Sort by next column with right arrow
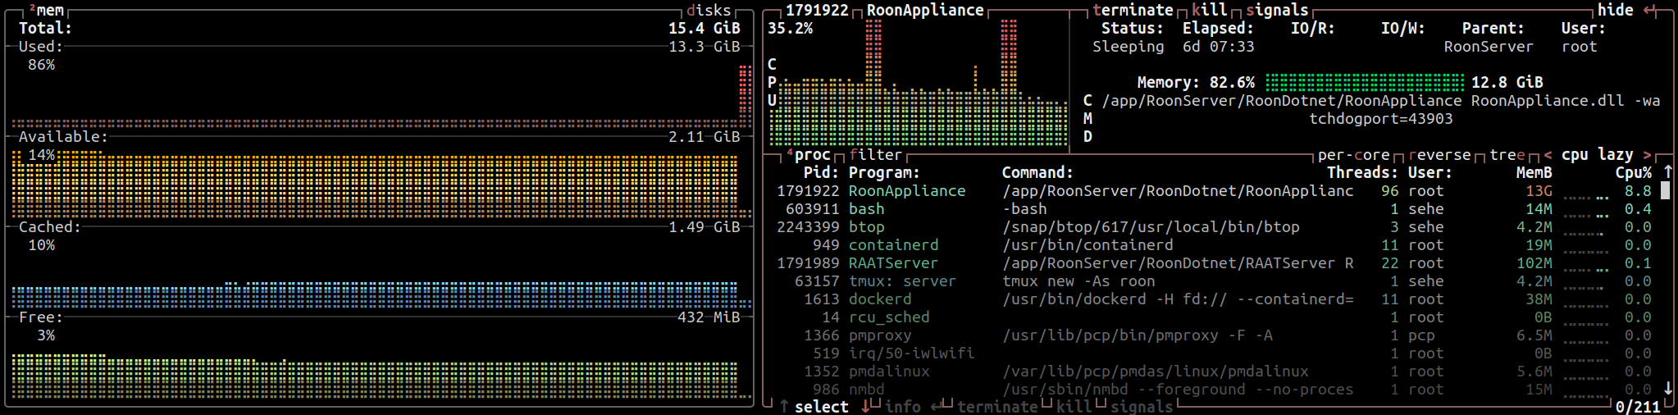Screen dimensions: 1678x415 click(x=1647, y=155)
